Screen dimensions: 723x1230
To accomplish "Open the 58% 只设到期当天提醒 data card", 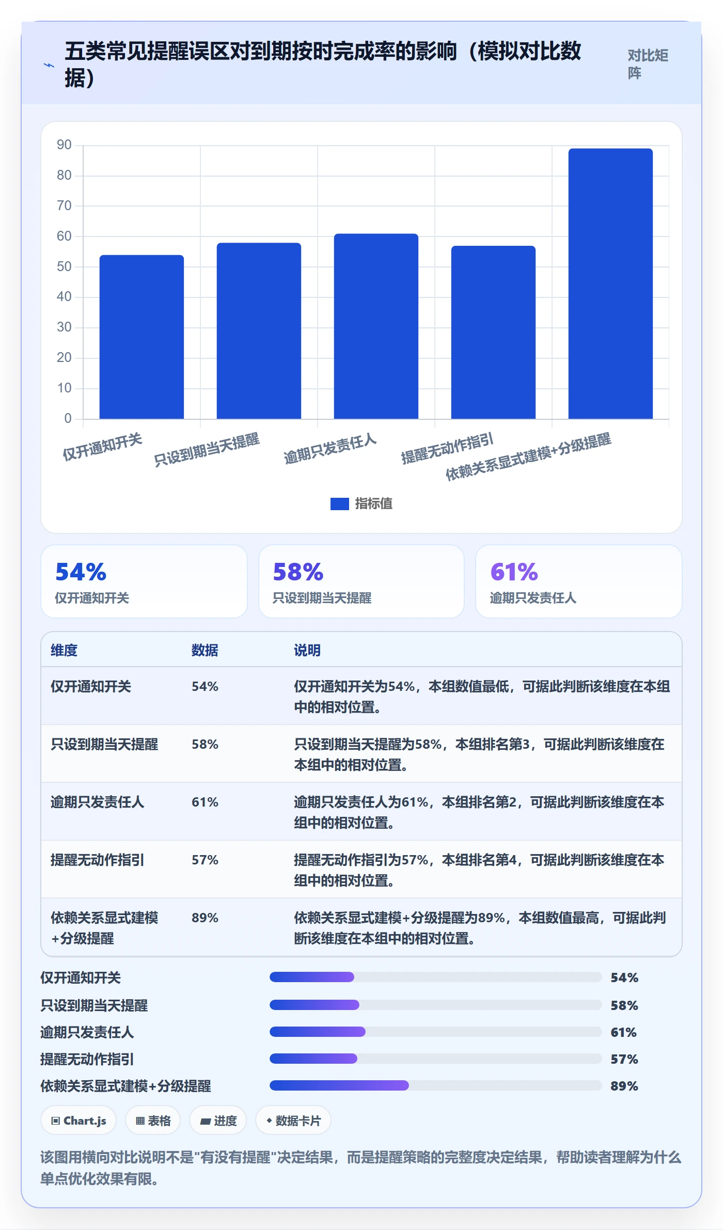I will coord(361,581).
